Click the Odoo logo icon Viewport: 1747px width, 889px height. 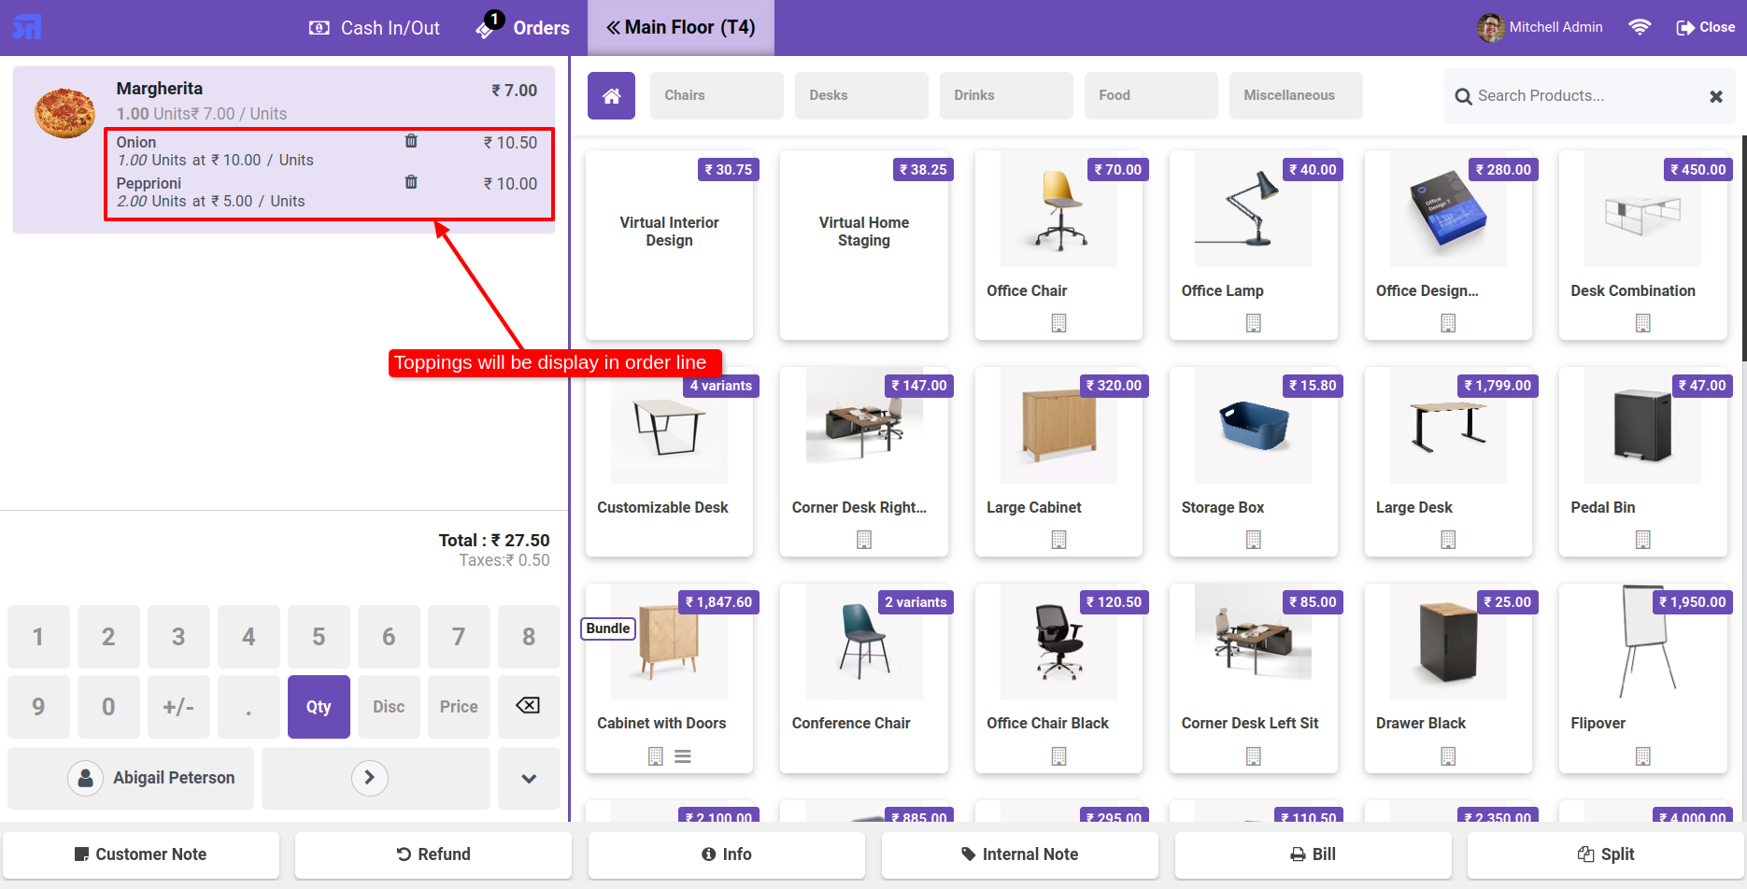27,27
